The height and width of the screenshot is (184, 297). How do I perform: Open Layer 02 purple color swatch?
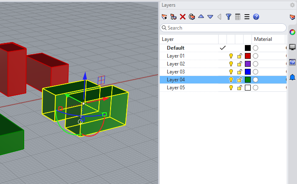[247, 64]
